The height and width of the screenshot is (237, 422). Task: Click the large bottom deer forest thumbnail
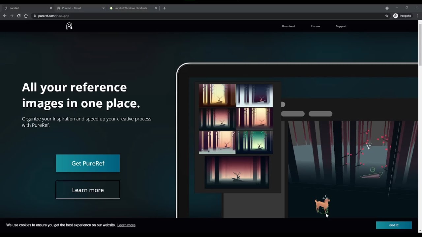(237, 172)
